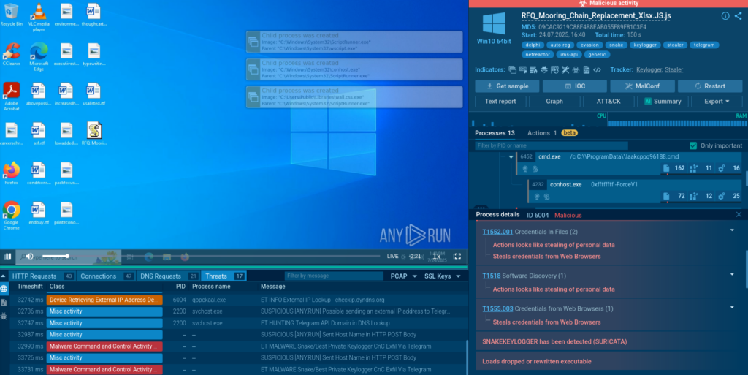Open the info icon next to file title
748x375 pixels.
pyautogui.click(x=725, y=16)
